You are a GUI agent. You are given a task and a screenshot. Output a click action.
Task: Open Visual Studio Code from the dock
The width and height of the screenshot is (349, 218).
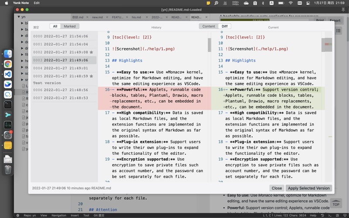tap(8, 74)
